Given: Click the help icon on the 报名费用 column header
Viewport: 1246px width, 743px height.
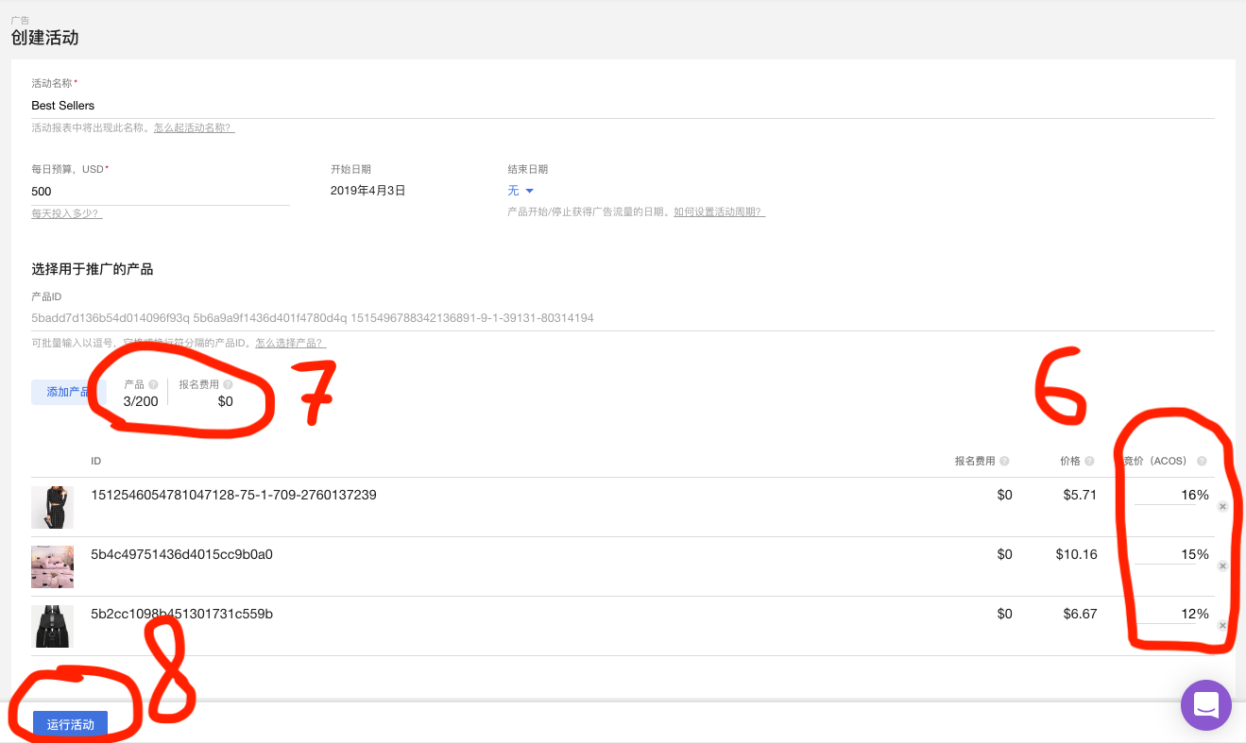Looking at the screenshot, I should tap(1004, 460).
